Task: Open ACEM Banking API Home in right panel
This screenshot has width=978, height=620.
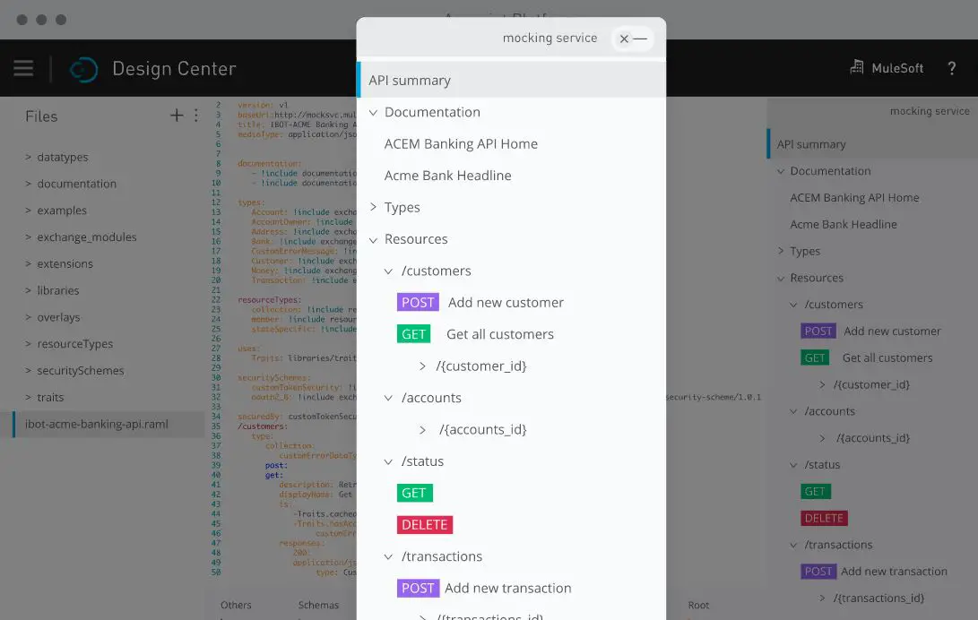Action: coord(854,197)
